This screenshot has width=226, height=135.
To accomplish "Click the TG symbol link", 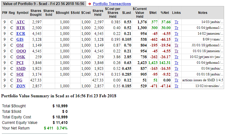I will pos(19,80).
